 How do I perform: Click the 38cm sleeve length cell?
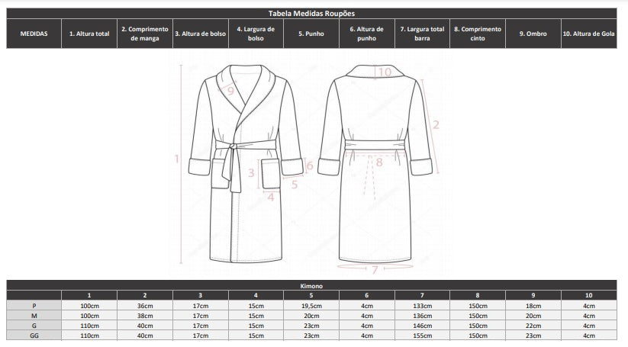[144, 315]
